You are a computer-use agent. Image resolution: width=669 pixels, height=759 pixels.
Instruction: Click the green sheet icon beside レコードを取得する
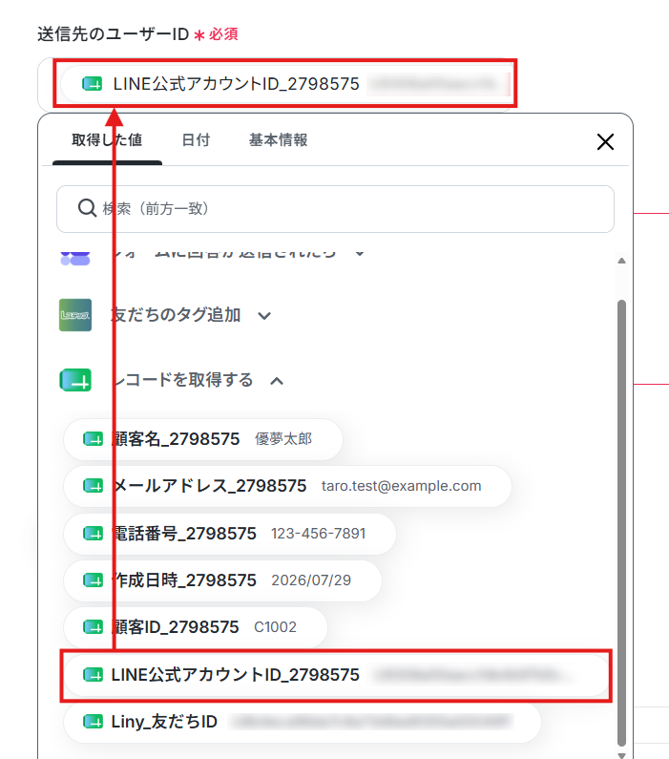[75, 380]
